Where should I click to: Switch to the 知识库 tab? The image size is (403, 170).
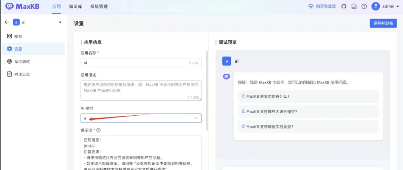coord(75,6)
